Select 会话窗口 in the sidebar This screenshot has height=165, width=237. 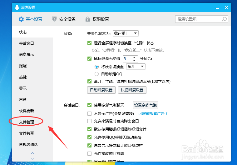32,43
